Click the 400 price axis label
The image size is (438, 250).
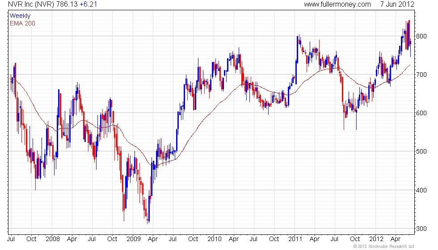point(421,190)
